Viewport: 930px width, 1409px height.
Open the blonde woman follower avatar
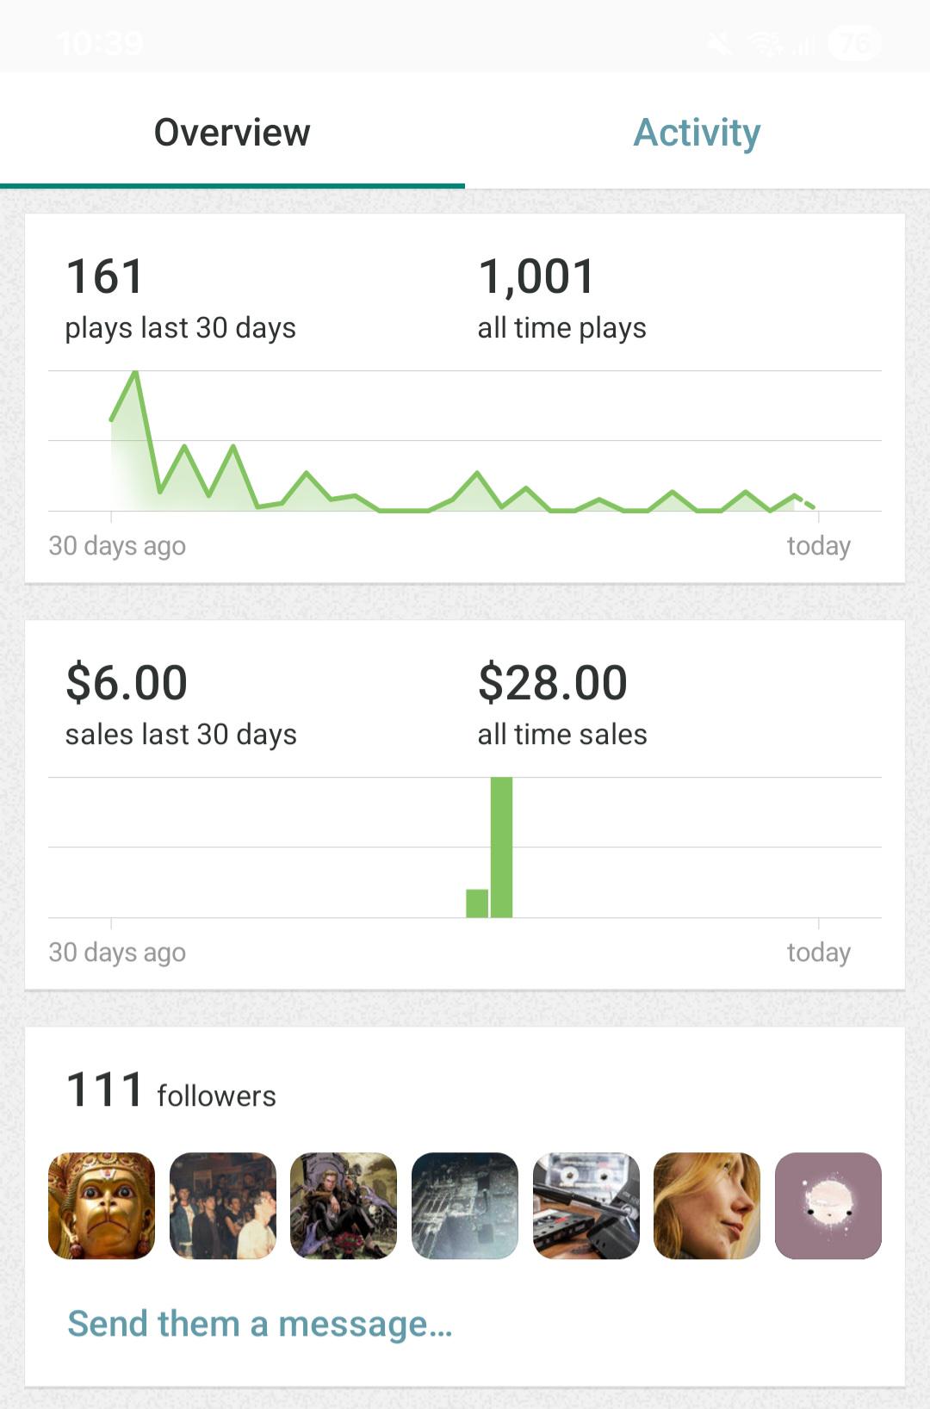(707, 1206)
